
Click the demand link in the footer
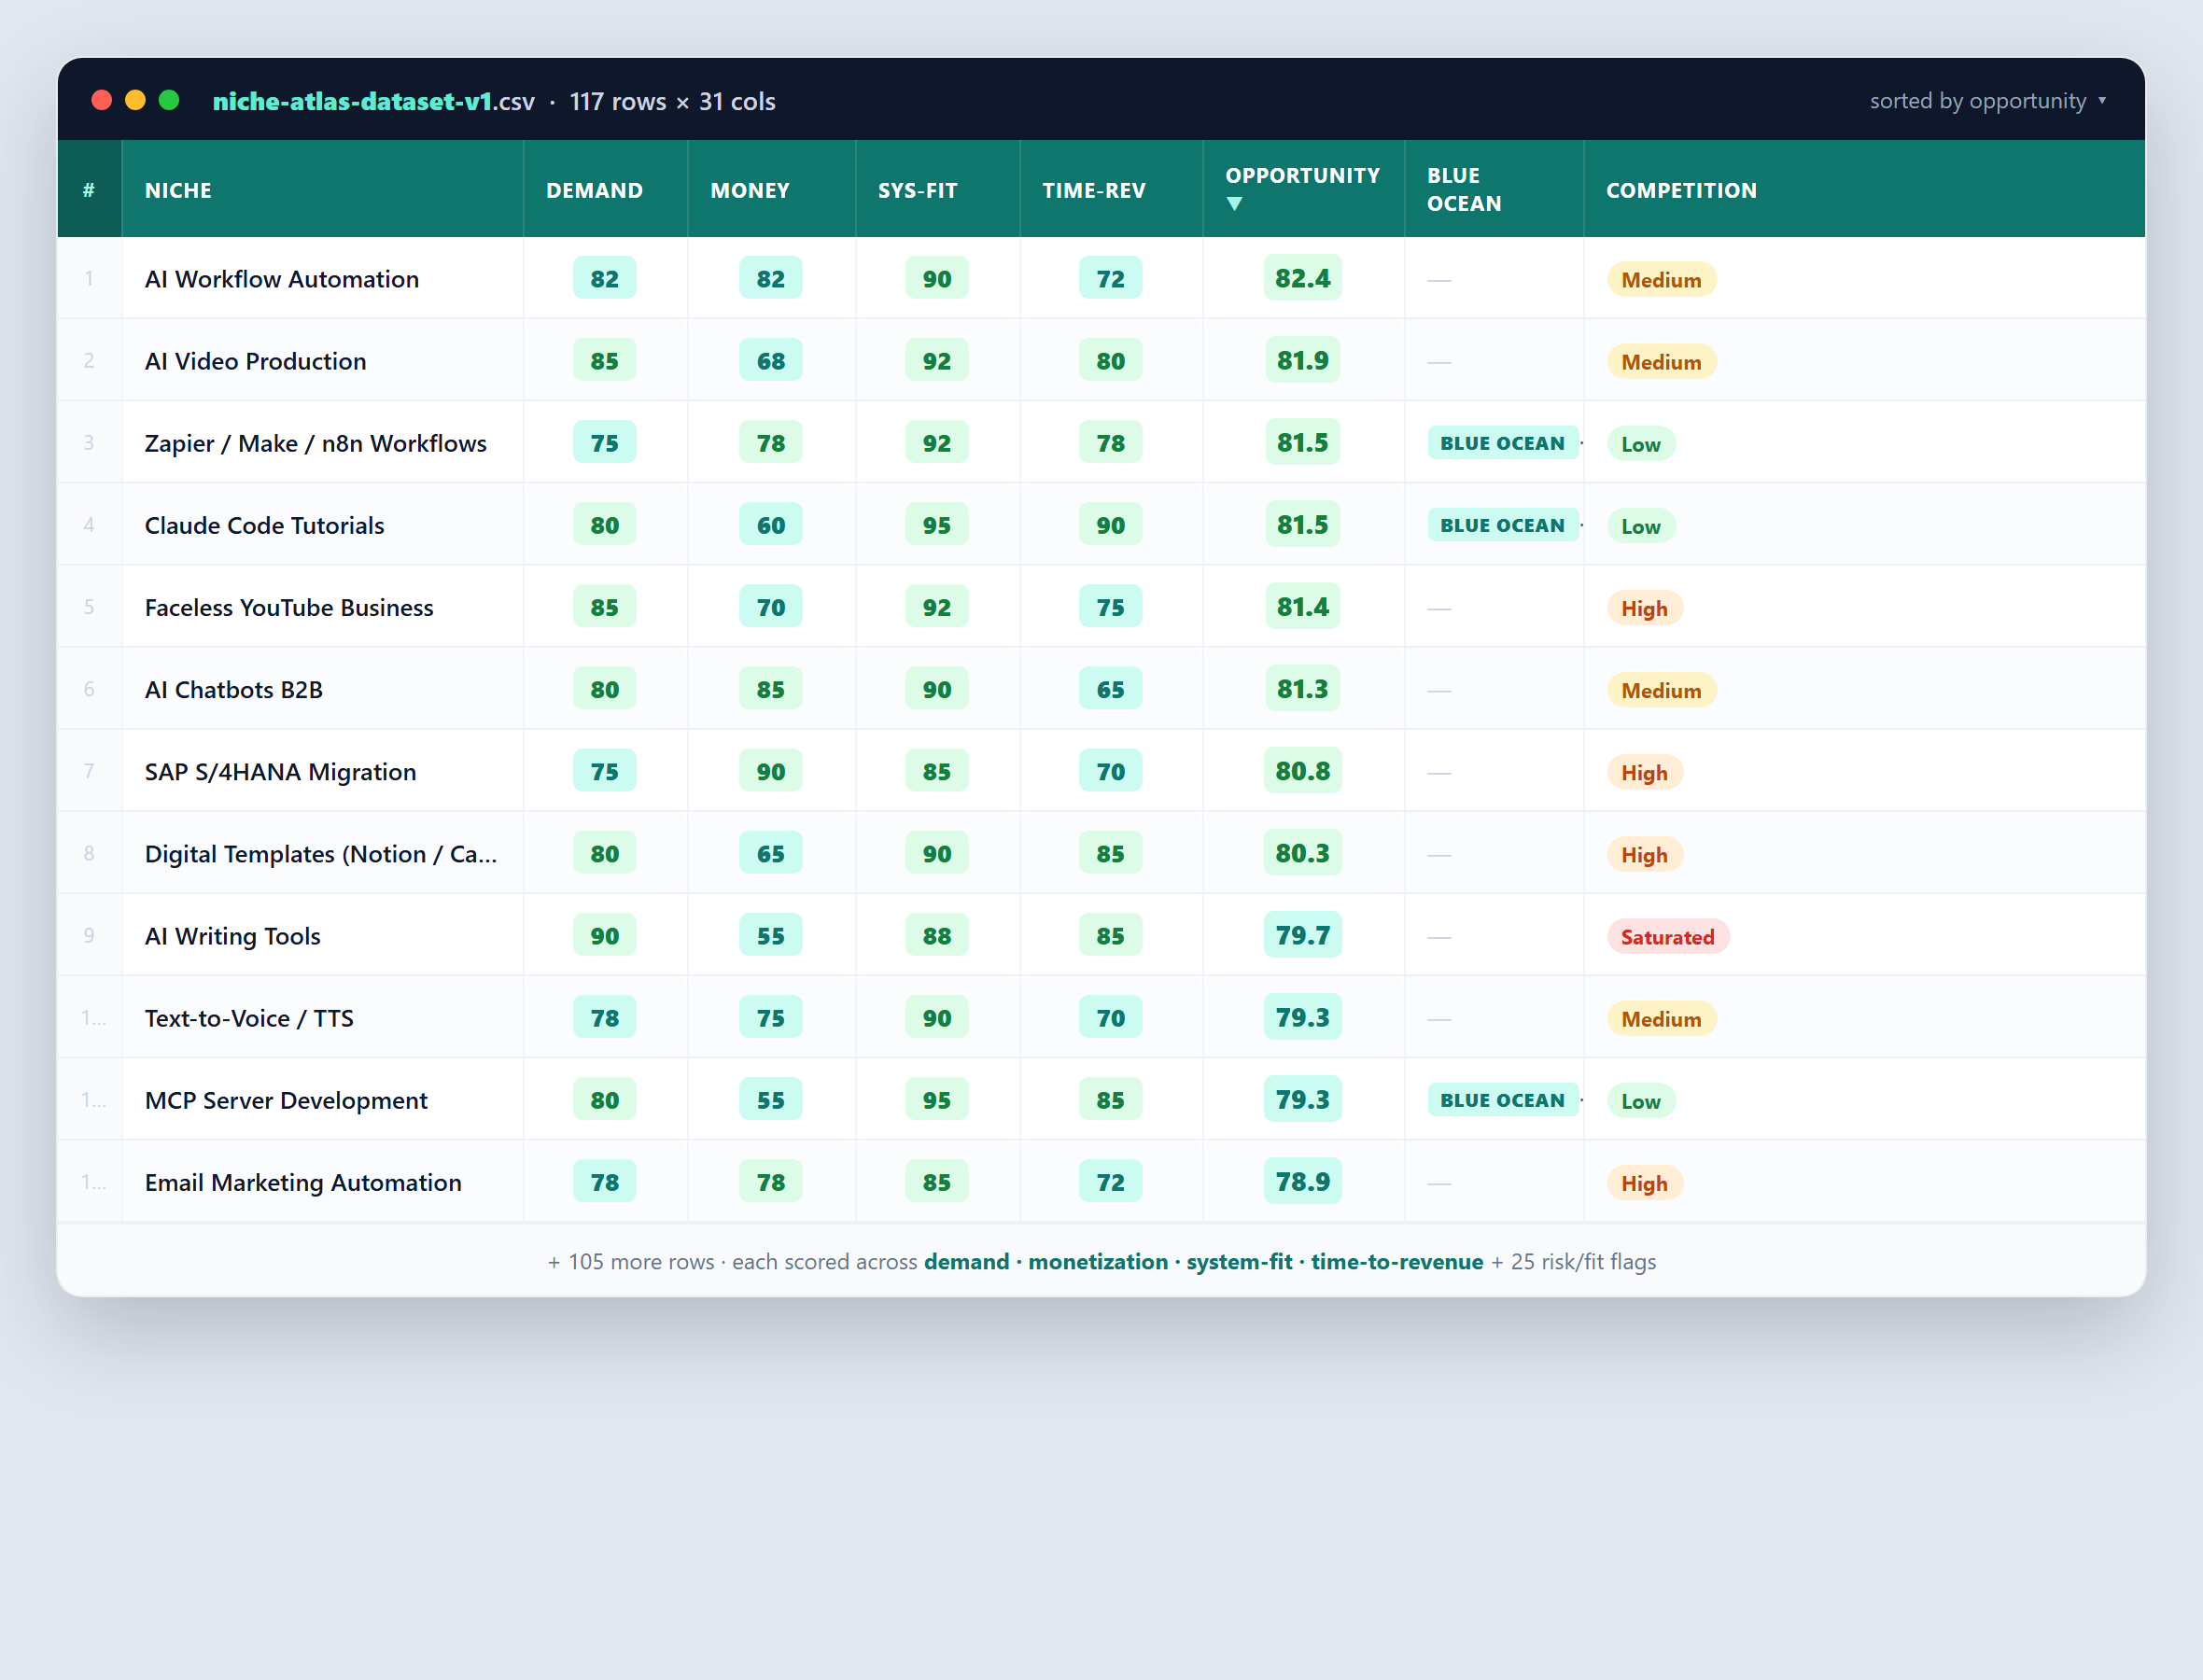click(966, 1262)
